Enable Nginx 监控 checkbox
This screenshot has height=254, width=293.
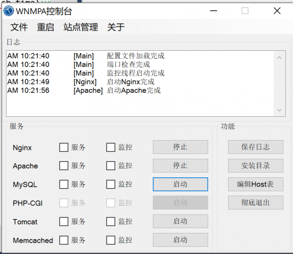pos(111,148)
